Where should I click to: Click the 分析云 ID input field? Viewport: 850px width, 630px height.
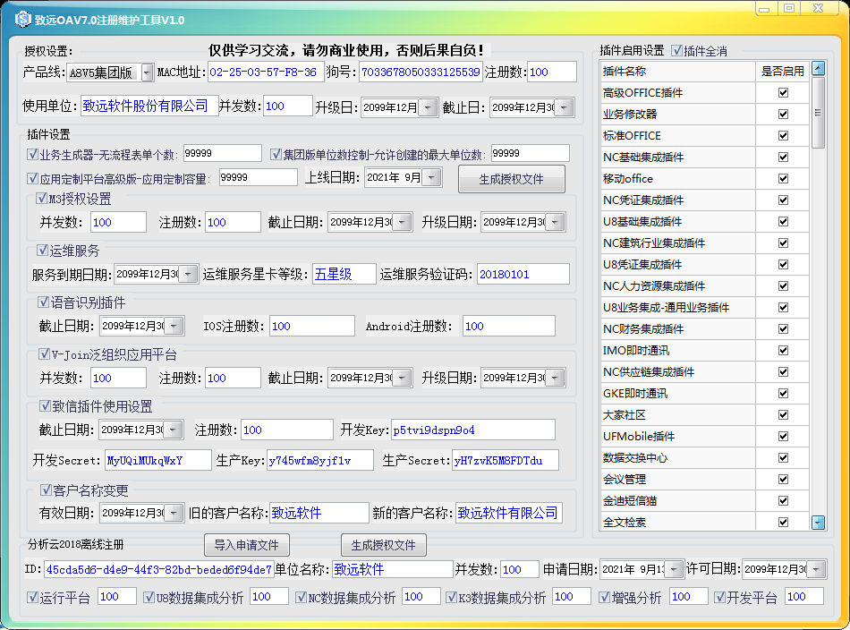point(159,569)
